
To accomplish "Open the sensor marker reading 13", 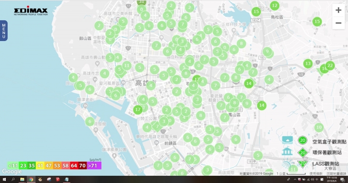I will (308, 64).
